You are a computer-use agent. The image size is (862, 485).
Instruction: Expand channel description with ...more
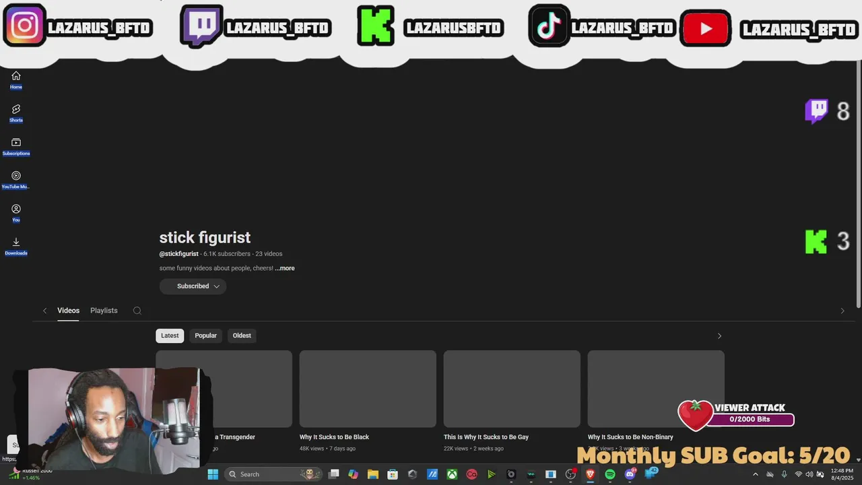pos(284,268)
